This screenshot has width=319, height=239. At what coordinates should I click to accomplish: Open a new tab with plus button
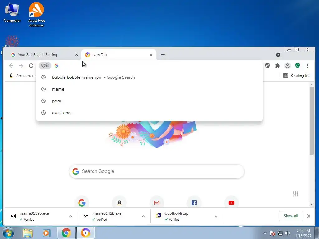(163, 55)
